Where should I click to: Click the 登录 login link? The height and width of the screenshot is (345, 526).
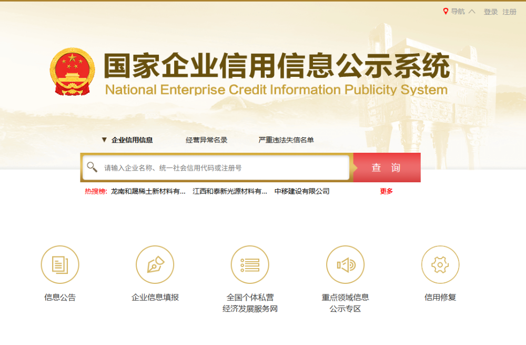click(x=490, y=12)
